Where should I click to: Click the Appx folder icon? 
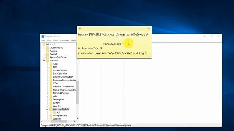[51, 64]
